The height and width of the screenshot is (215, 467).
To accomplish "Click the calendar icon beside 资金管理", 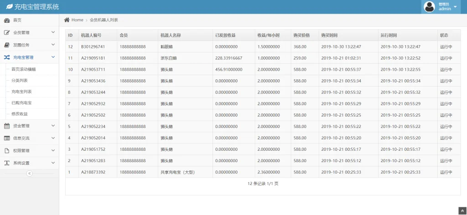I will click(x=7, y=126).
